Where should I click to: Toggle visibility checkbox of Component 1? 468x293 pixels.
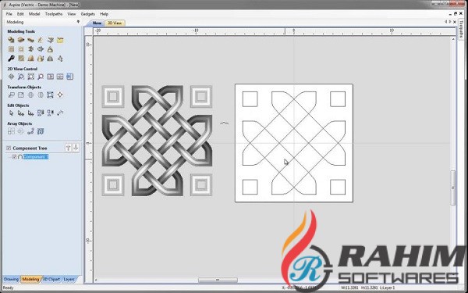point(14,157)
